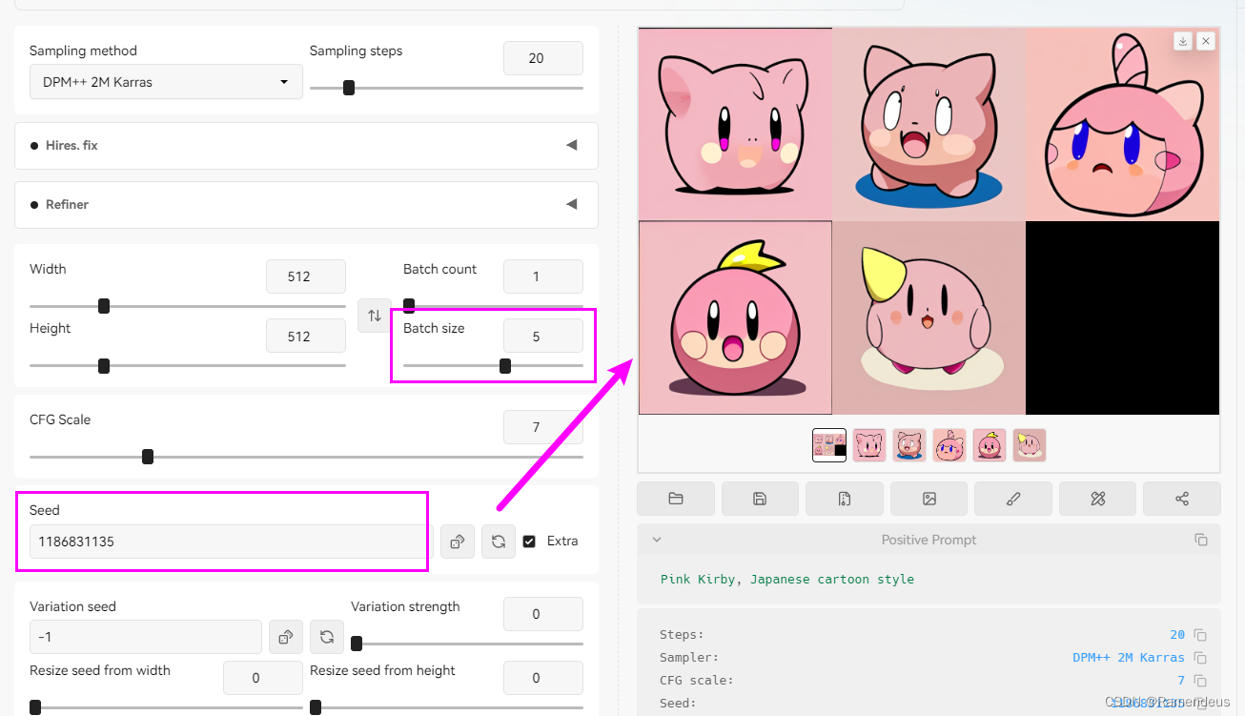
Task: Click the Batch size number field
Action: click(x=543, y=336)
